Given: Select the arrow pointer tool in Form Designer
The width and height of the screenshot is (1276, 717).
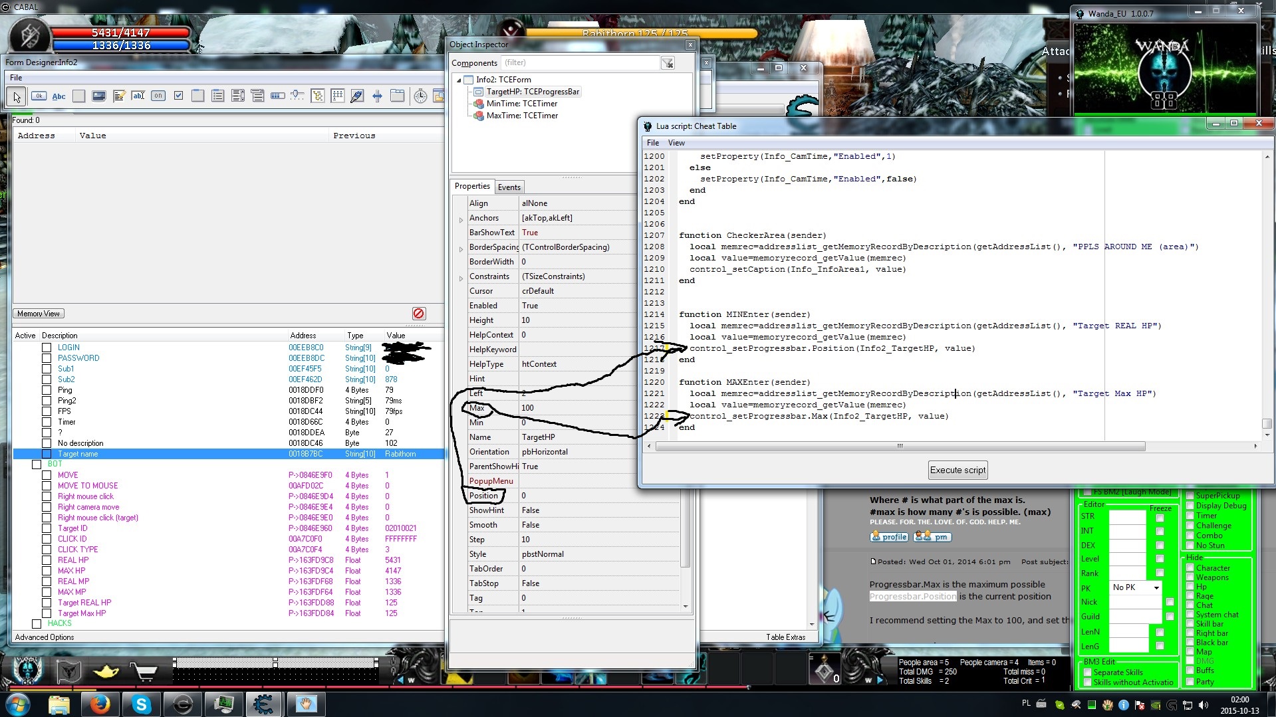Looking at the screenshot, I should [x=17, y=96].
